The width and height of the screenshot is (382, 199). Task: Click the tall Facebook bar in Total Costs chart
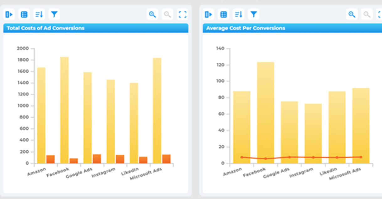[x=64, y=110]
